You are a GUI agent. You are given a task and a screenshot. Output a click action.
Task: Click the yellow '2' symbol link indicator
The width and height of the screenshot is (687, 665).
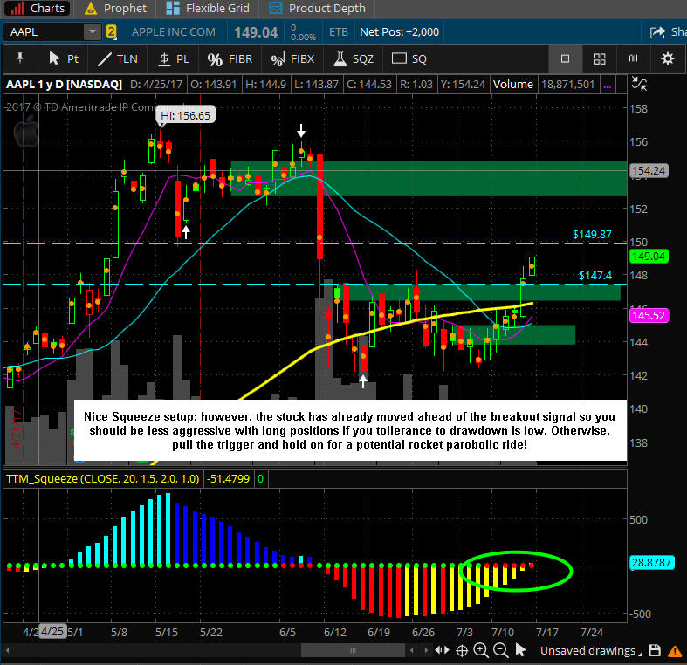[x=111, y=32]
